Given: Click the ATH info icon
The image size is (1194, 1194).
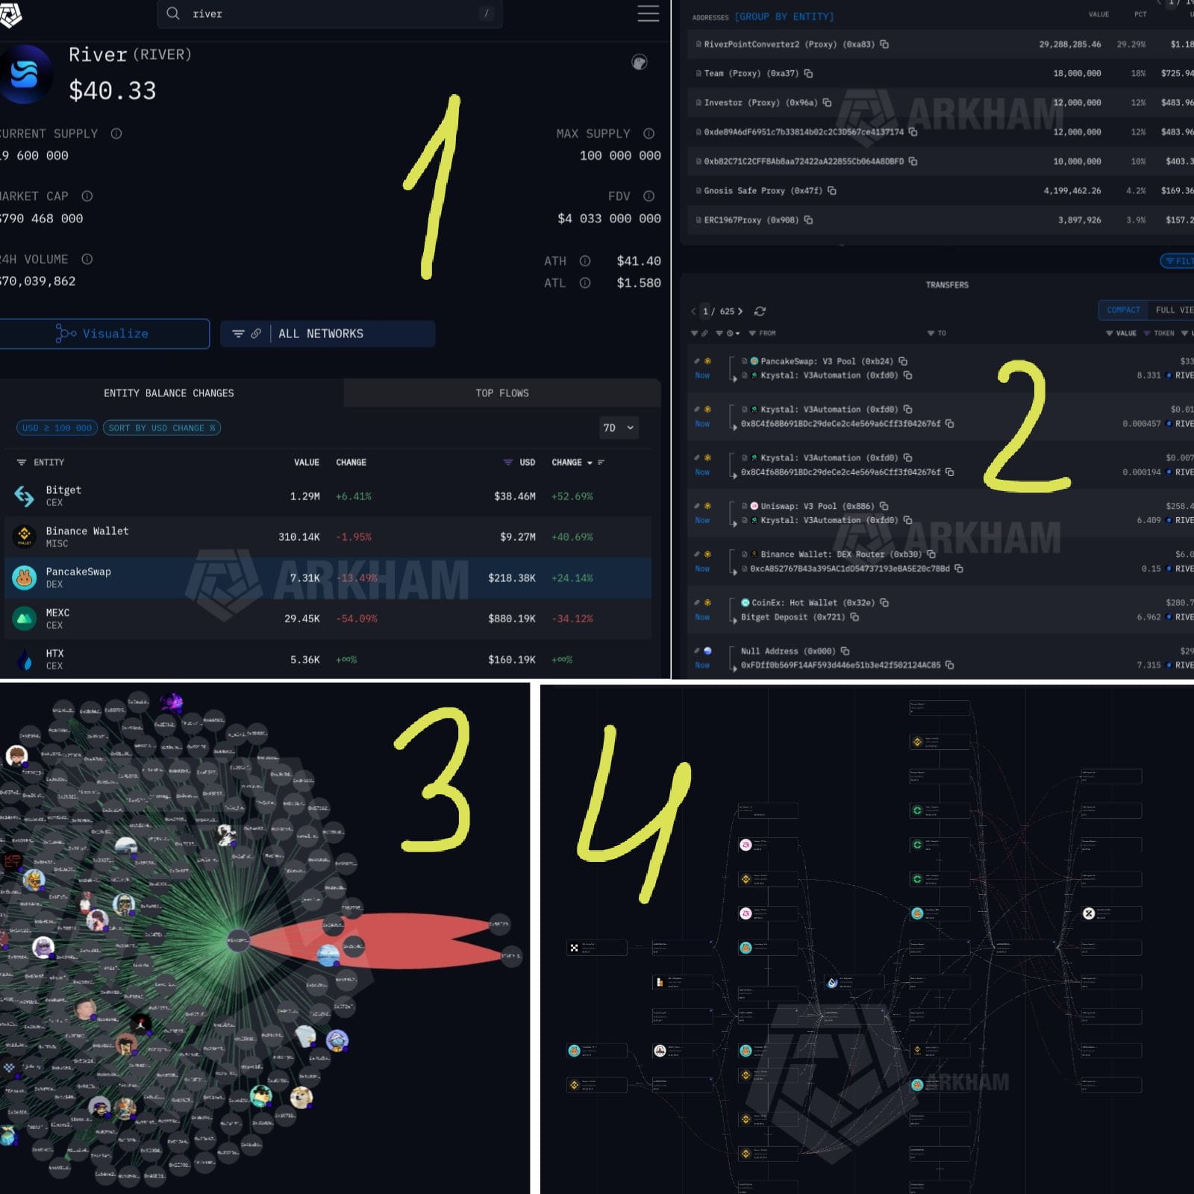Looking at the screenshot, I should point(585,260).
